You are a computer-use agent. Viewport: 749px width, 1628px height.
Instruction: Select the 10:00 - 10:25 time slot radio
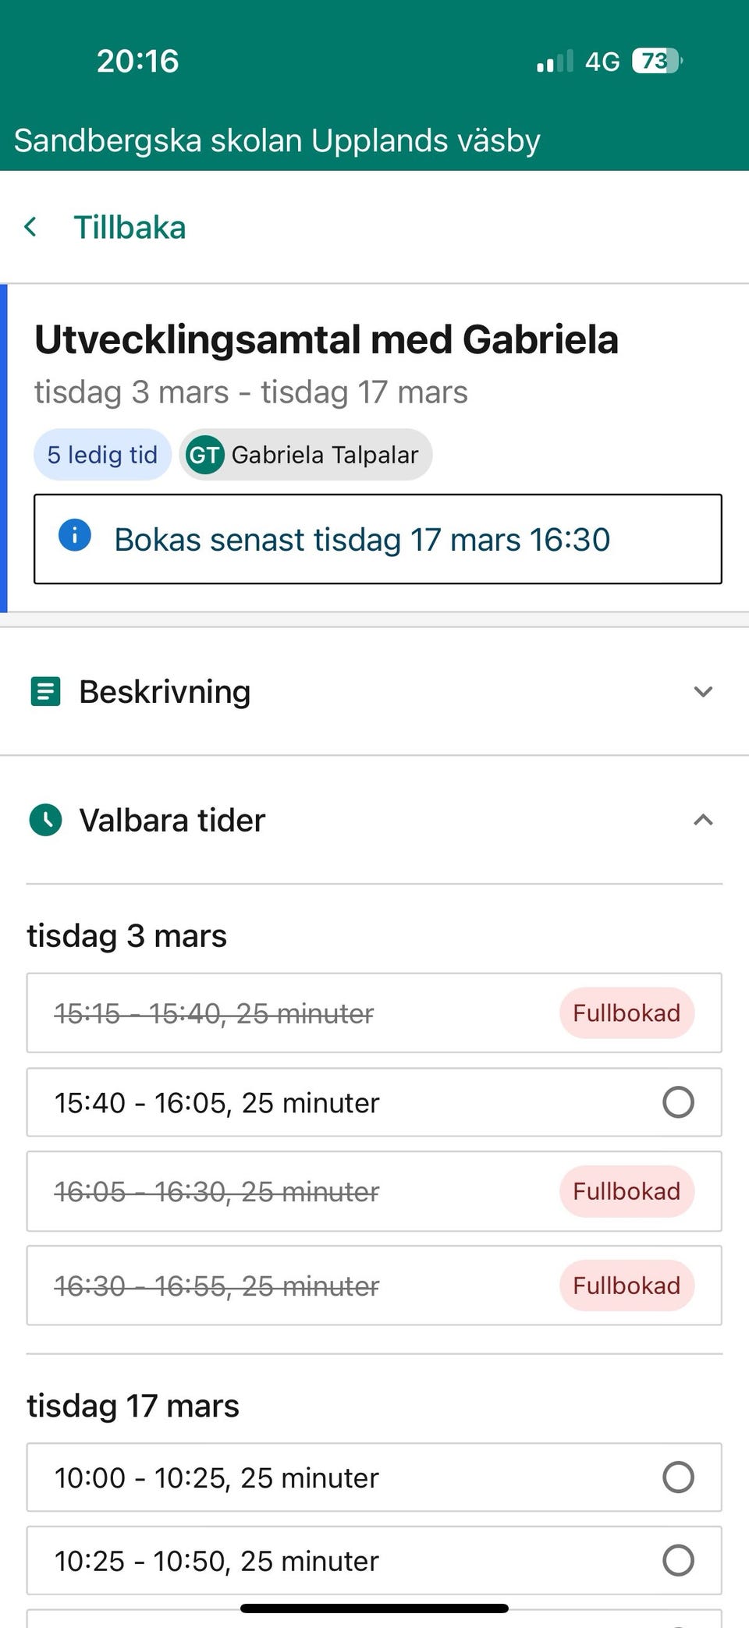pyautogui.click(x=677, y=1477)
